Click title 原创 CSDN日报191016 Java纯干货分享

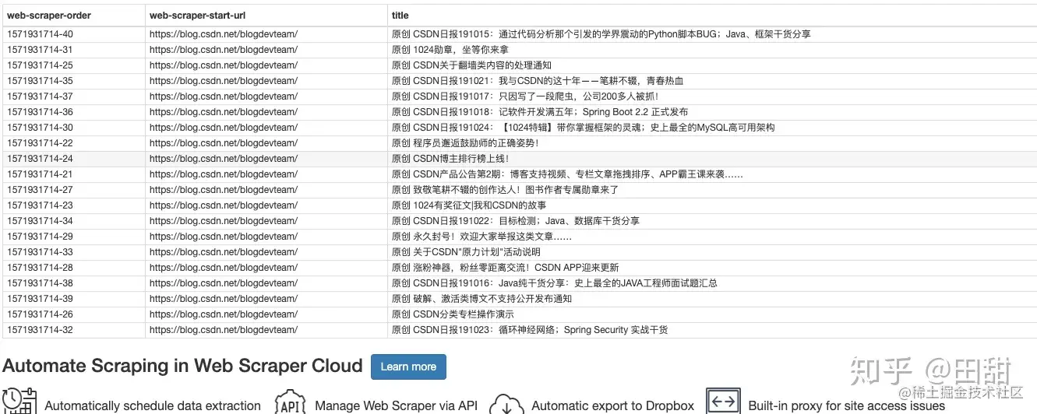pos(554,283)
